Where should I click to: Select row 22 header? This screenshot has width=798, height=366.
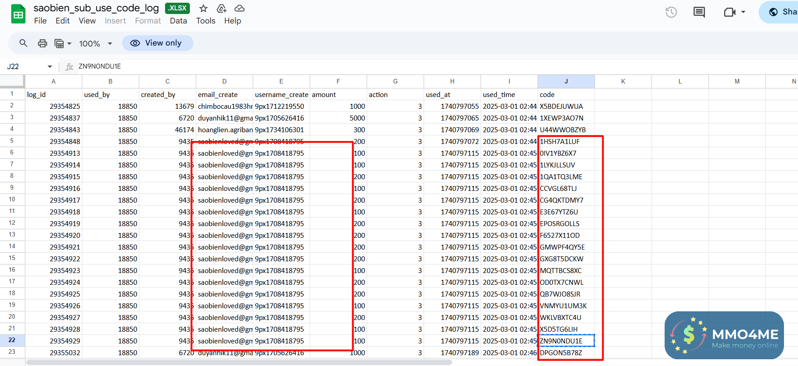(12, 340)
